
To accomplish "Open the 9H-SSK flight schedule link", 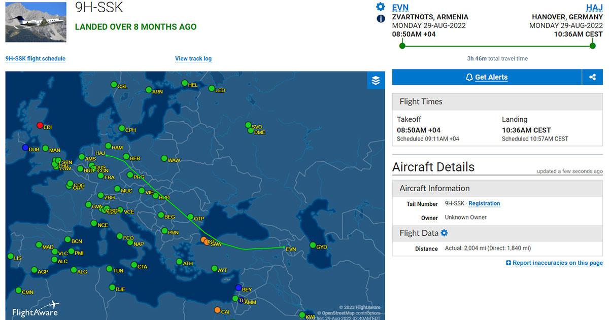I will tap(36, 59).
